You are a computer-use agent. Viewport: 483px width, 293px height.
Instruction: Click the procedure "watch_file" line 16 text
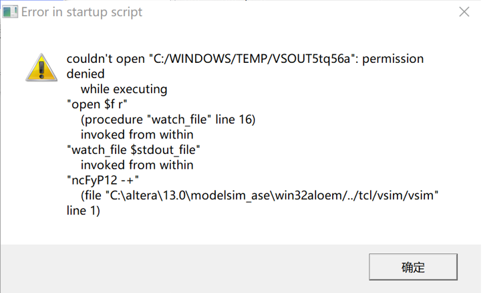point(168,119)
